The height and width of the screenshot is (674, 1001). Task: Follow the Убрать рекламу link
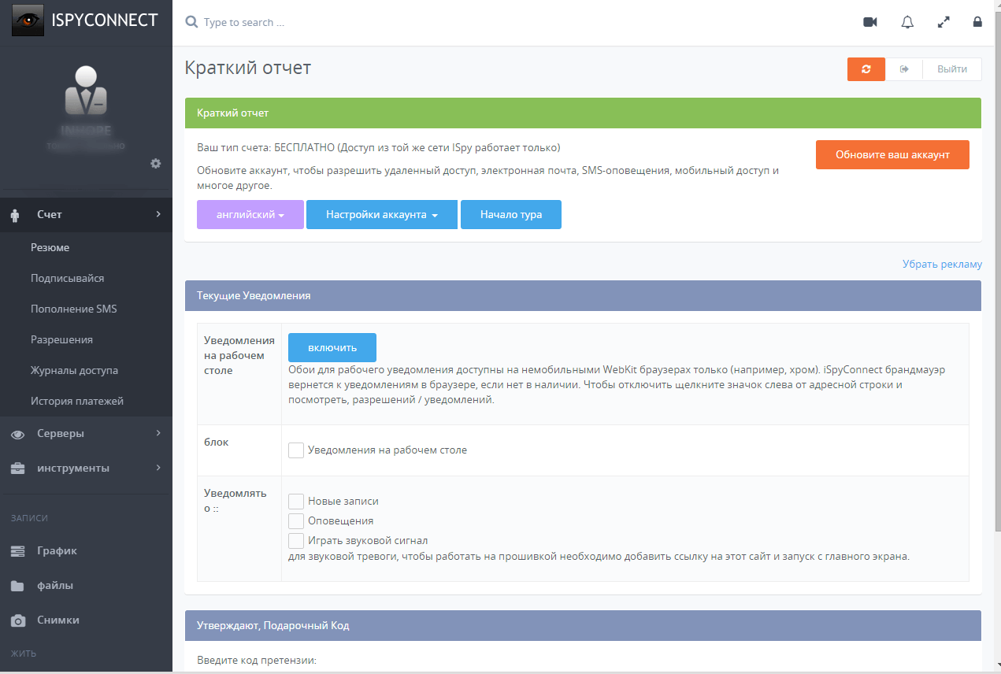pos(941,265)
